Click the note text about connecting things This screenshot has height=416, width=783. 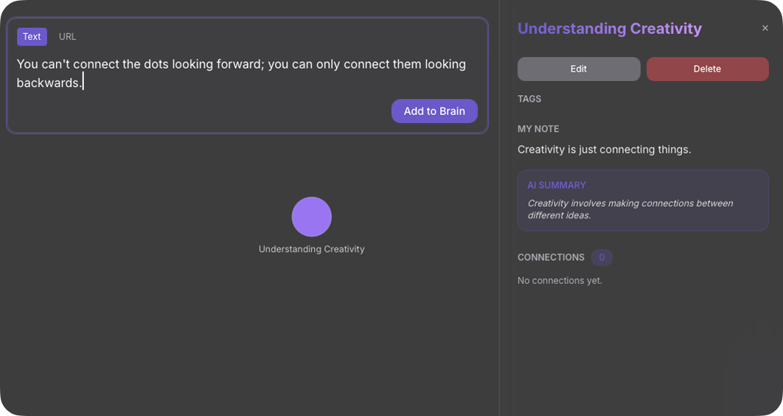point(604,150)
